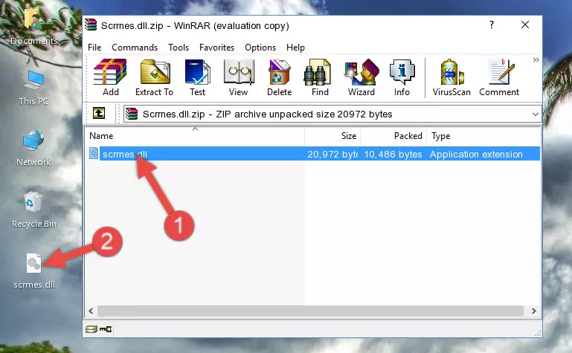Image resolution: width=572 pixels, height=353 pixels.
Task: Select the scrmes.dll desktop file
Action: pos(34,271)
